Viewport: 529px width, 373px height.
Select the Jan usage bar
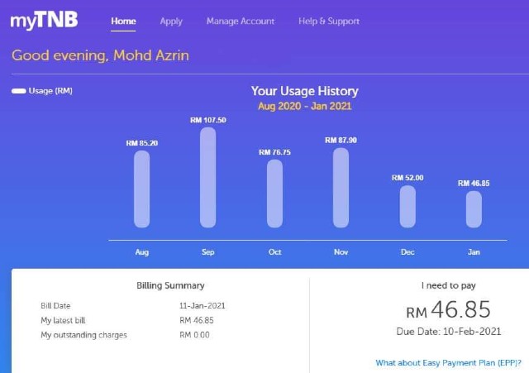(x=474, y=209)
